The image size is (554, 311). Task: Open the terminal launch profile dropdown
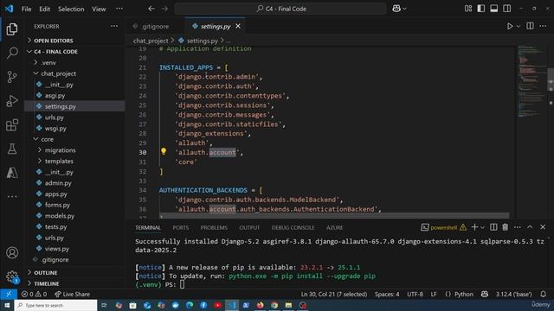coord(483,228)
